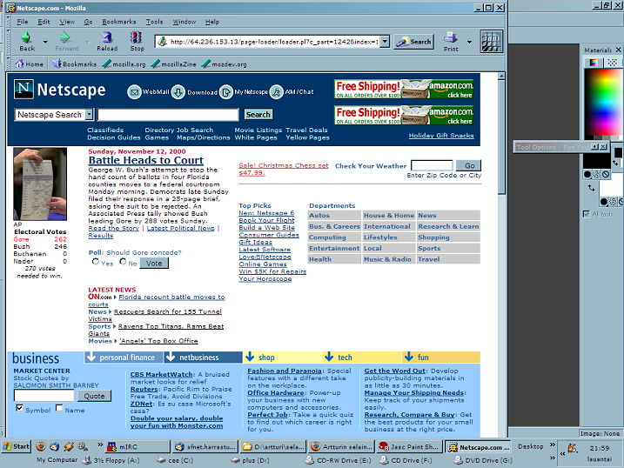624x468 pixels.
Task: Expand the URL bar history dropdown
Action: coord(385,42)
